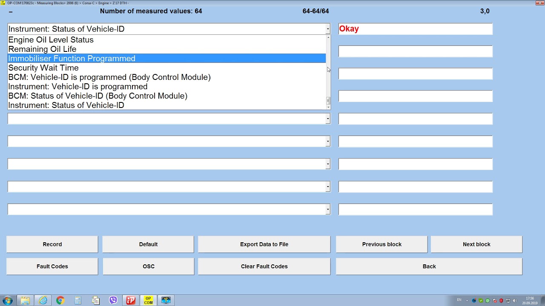Click the Default button
Image resolution: width=545 pixels, height=306 pixels.
[148, 244]
